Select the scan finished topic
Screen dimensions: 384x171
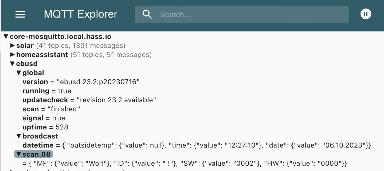point(30,109)
